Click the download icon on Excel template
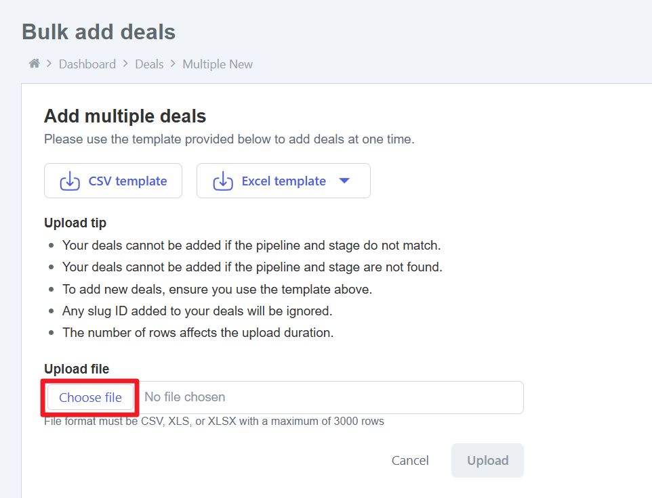This screenshot has height=498, width=652. 223,181
